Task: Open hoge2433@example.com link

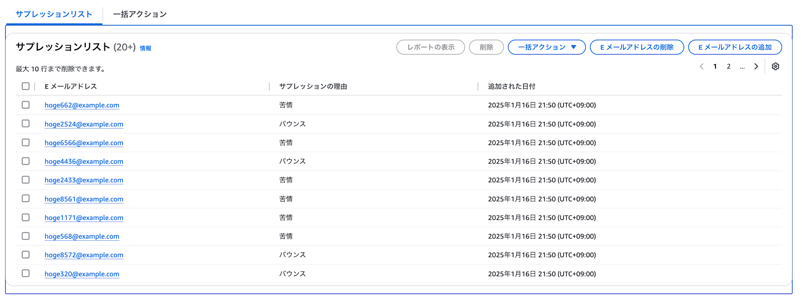Action: coord(84,180)
